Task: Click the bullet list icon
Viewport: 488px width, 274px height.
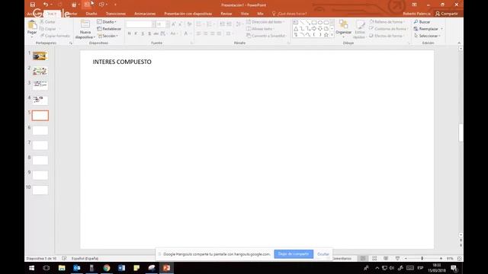Action: [x=198, y=24]
